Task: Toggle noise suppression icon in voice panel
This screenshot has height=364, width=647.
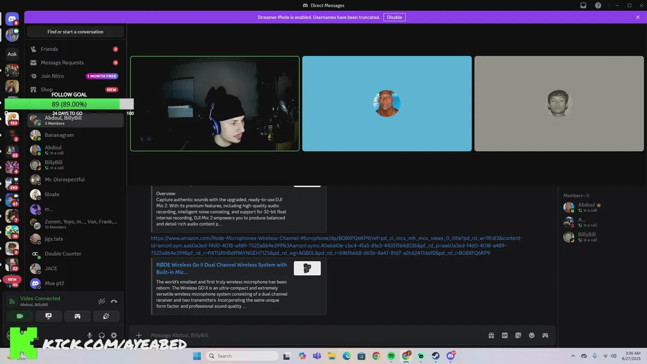Action: [102, 301]
